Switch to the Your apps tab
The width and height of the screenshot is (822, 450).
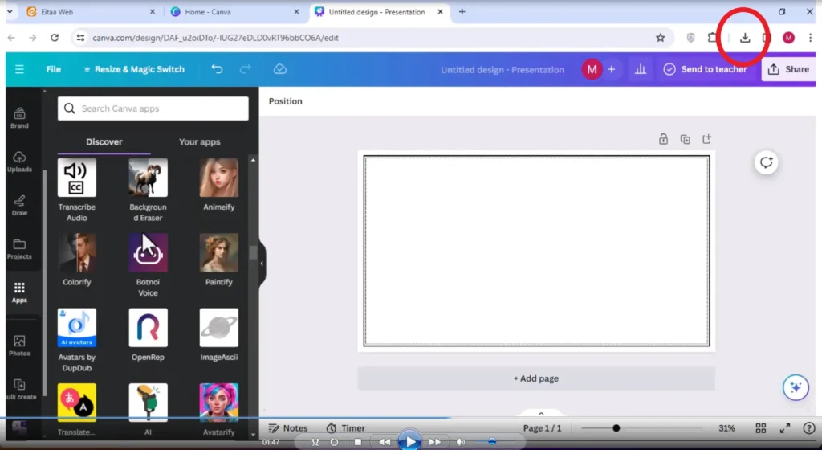pyautogui.click(x=200, y=141)
